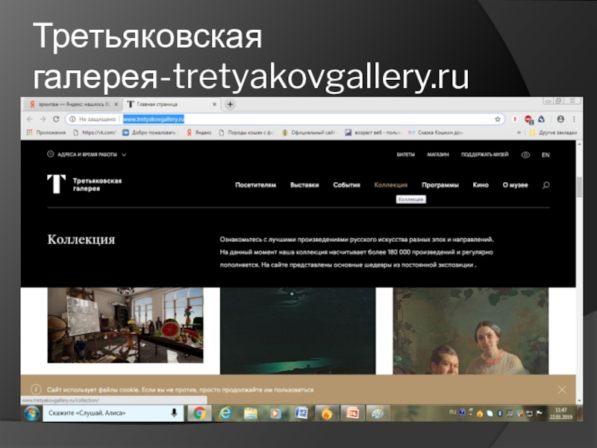The width and height of the screenshot is (597, 448).
Task: Click the Магазин link
Action: (x=438, y=155)
